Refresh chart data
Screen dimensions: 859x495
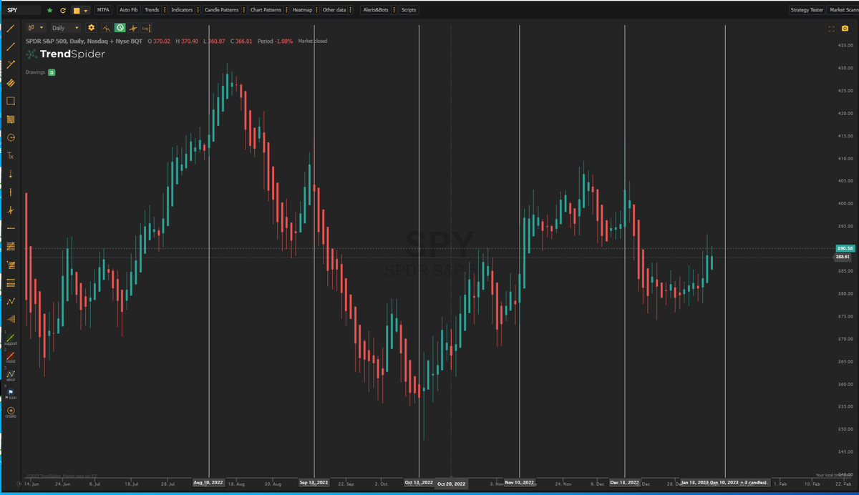pyautogui.click(x=63, y=11)
